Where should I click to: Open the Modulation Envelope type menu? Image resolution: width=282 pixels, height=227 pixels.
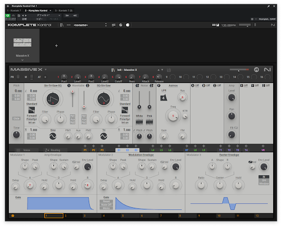tap(141, 155)
